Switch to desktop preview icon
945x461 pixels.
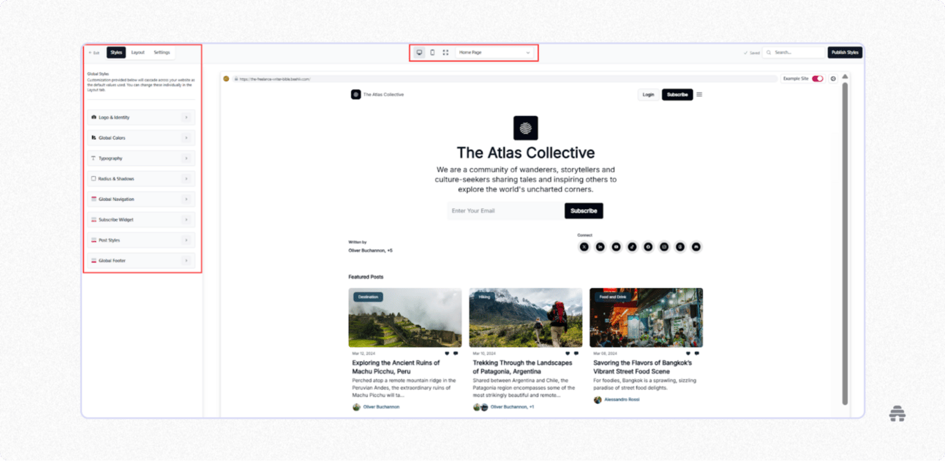(x=419, y=53)
